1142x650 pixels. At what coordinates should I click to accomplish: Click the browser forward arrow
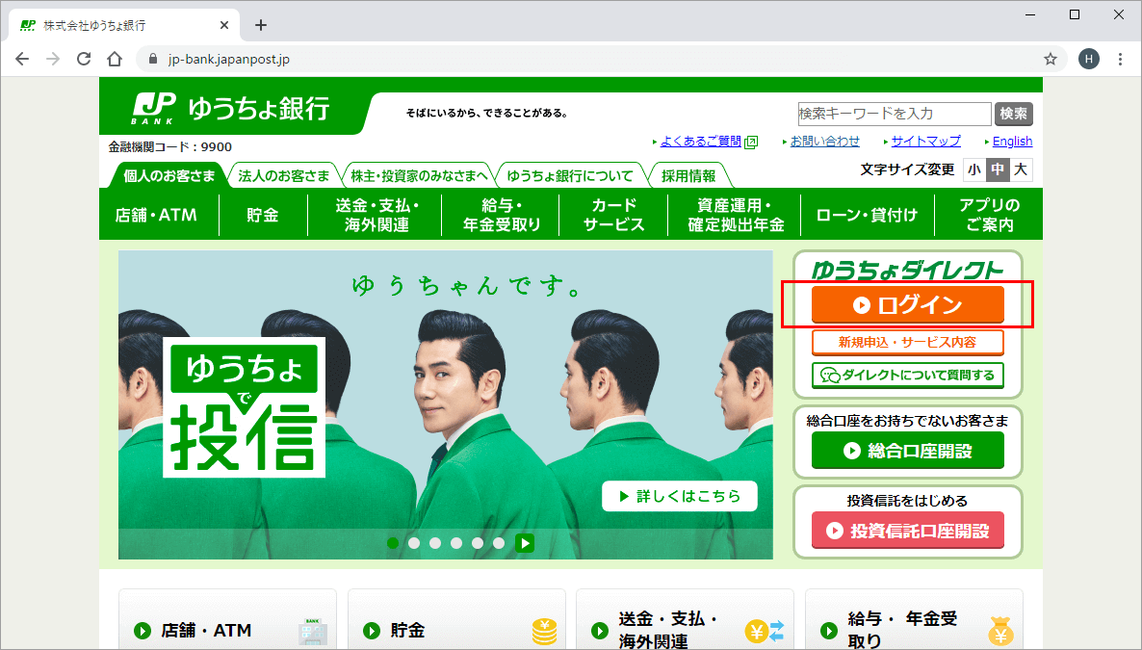click(53, 59)
